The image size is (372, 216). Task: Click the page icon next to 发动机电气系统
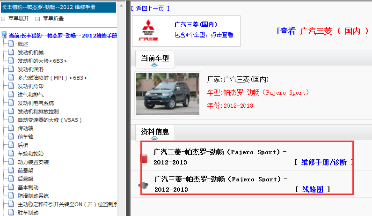coord(11,103)
